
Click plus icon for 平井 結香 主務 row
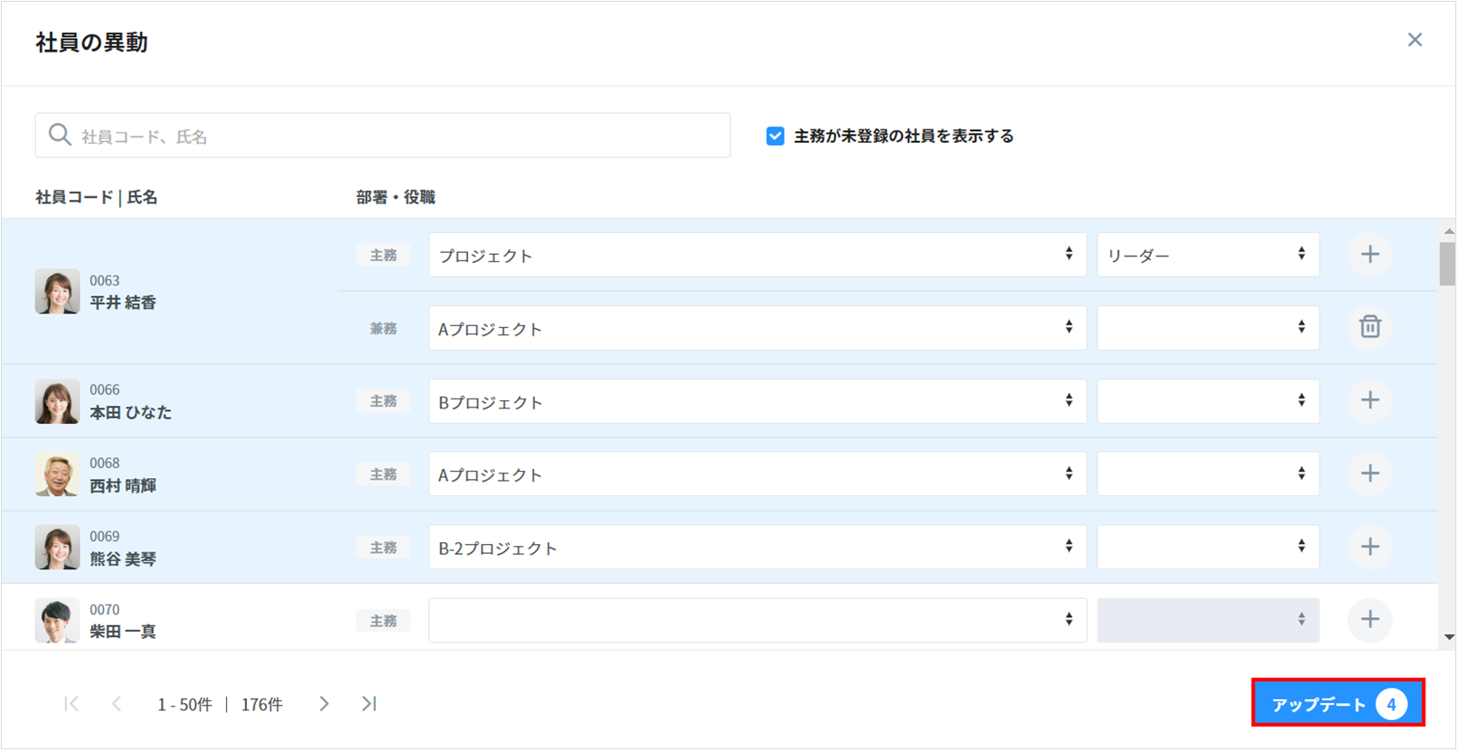[1369, 255]
